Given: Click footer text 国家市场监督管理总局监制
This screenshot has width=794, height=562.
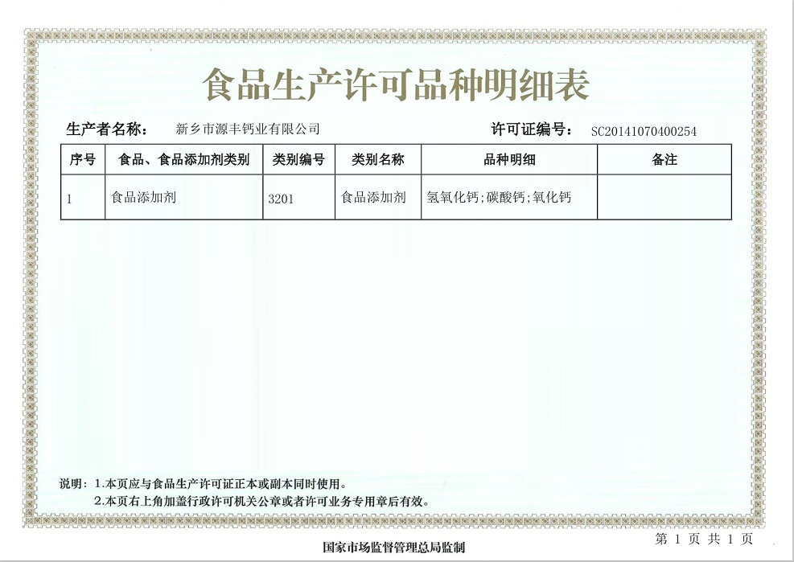Looking at the screenshot, I should point(394,548).
